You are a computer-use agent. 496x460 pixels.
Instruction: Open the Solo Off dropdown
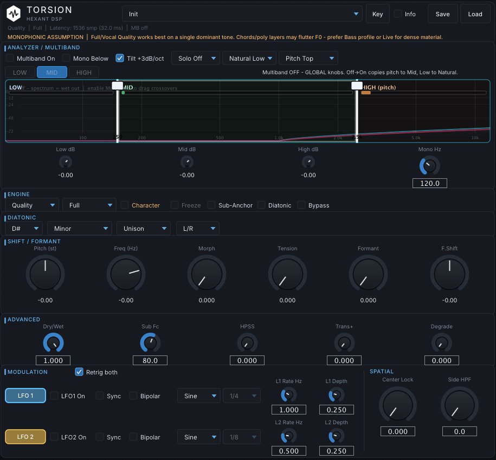(196, 58)
